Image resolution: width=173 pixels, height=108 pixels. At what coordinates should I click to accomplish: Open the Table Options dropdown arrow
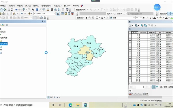point(133,26)
